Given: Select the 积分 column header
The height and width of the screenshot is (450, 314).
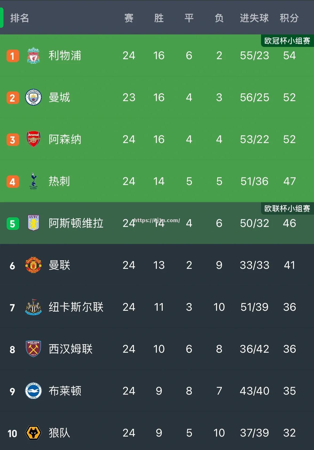Looking at the screenshot, I should click(289, 18).
